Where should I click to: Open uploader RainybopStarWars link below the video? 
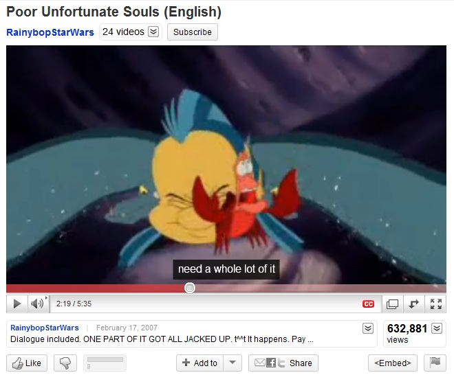[x=45, y=328]
